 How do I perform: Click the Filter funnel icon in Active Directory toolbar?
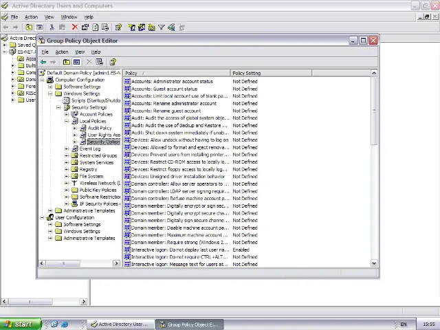(x=162, y=27)
